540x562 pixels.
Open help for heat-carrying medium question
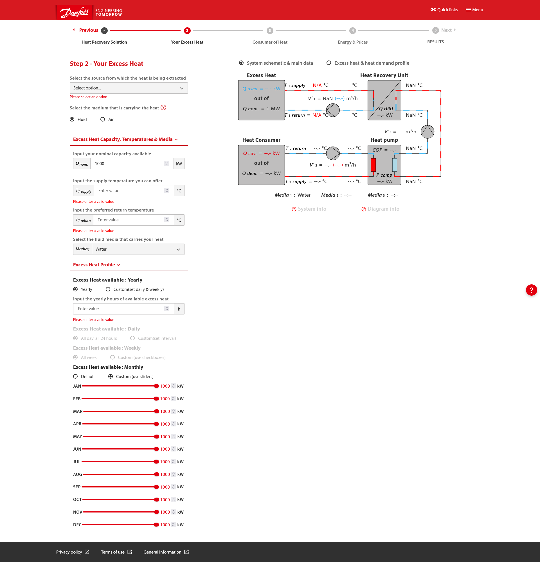(x=163, y=107)
